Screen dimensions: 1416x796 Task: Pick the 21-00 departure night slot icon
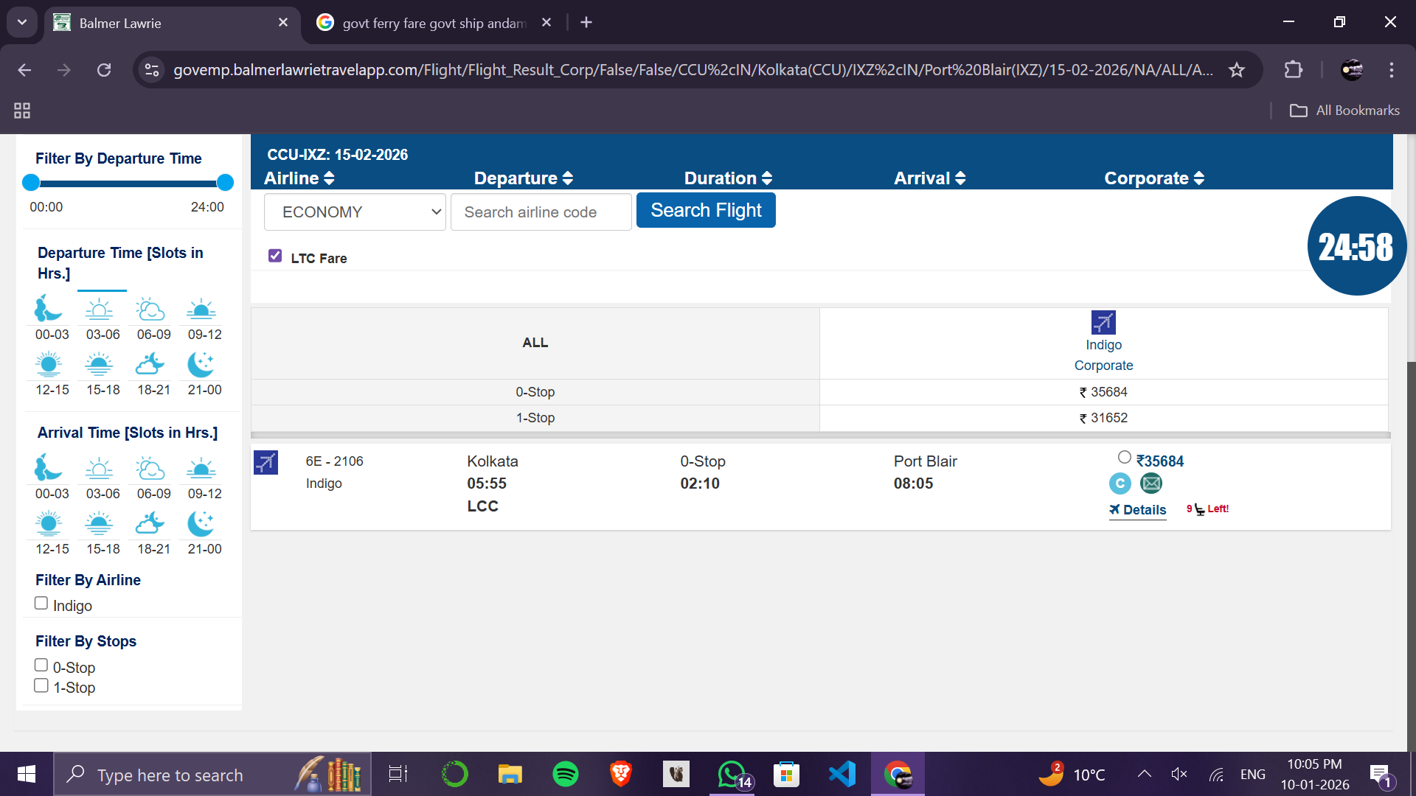201,364
